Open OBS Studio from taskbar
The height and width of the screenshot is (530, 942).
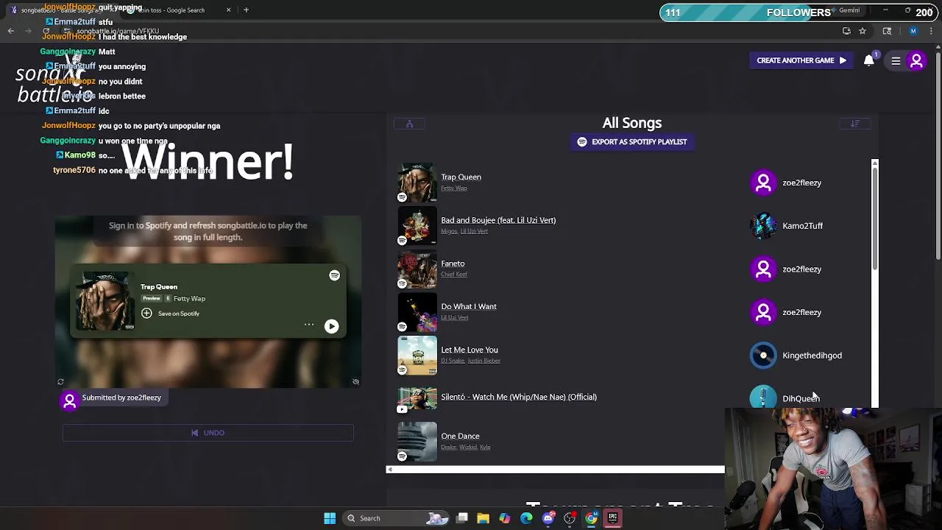pos(570,518)
